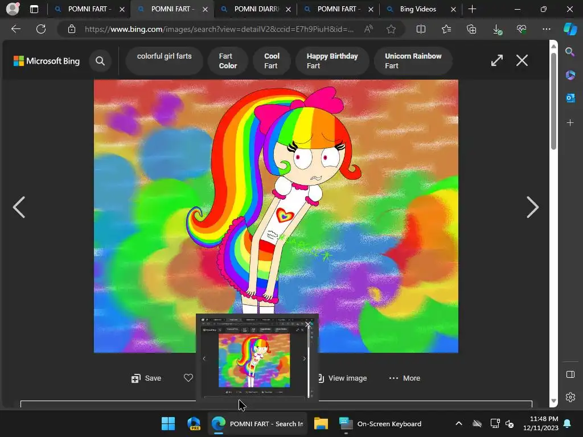Image resolution: width=583 pixels, height=437 pixels.
Task: Activate Read aloud icon in address bar
Action: tap(368, 29)
